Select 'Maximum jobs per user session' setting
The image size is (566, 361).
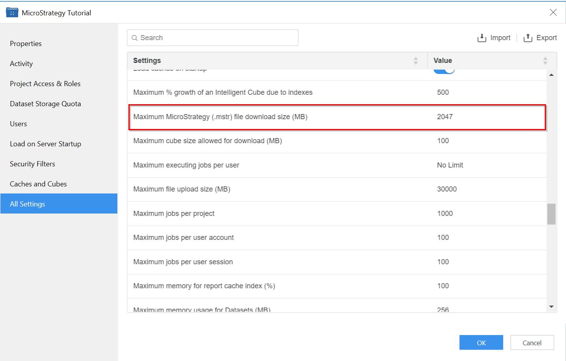point(183,262)
